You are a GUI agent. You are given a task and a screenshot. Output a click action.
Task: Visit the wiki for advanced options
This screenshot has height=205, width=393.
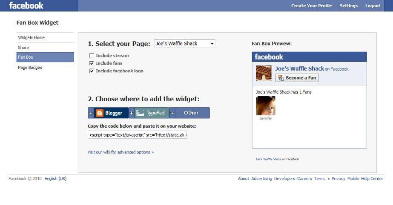(120, 152)
